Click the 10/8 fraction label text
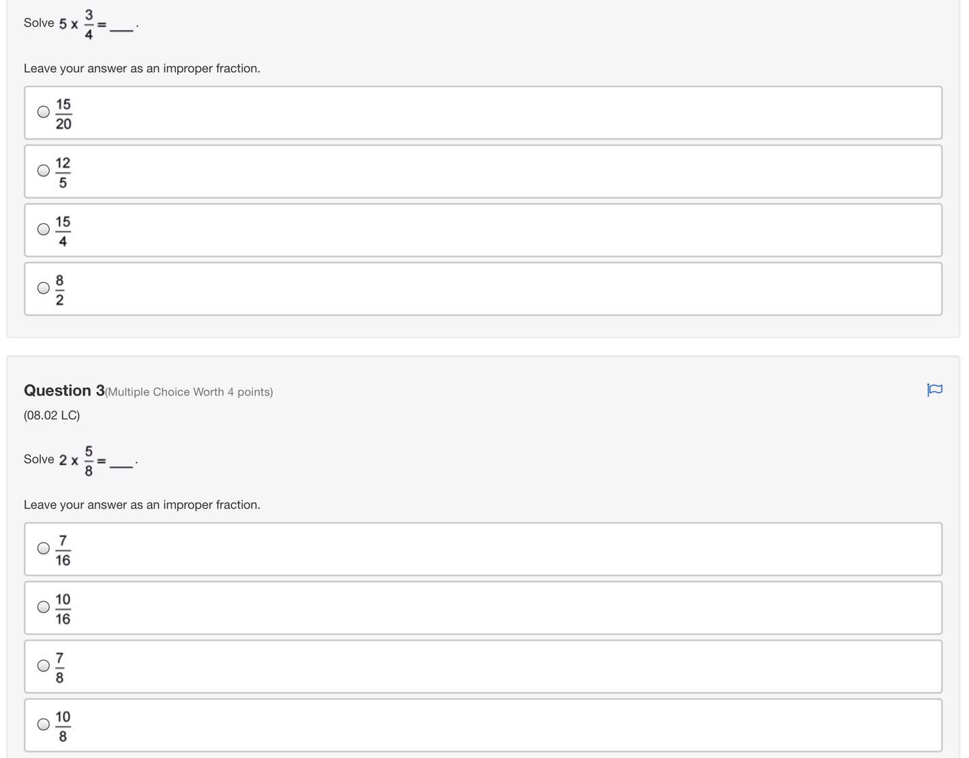Screen dimensions: 969x758 pyautogui.click(x=63, y=727)
